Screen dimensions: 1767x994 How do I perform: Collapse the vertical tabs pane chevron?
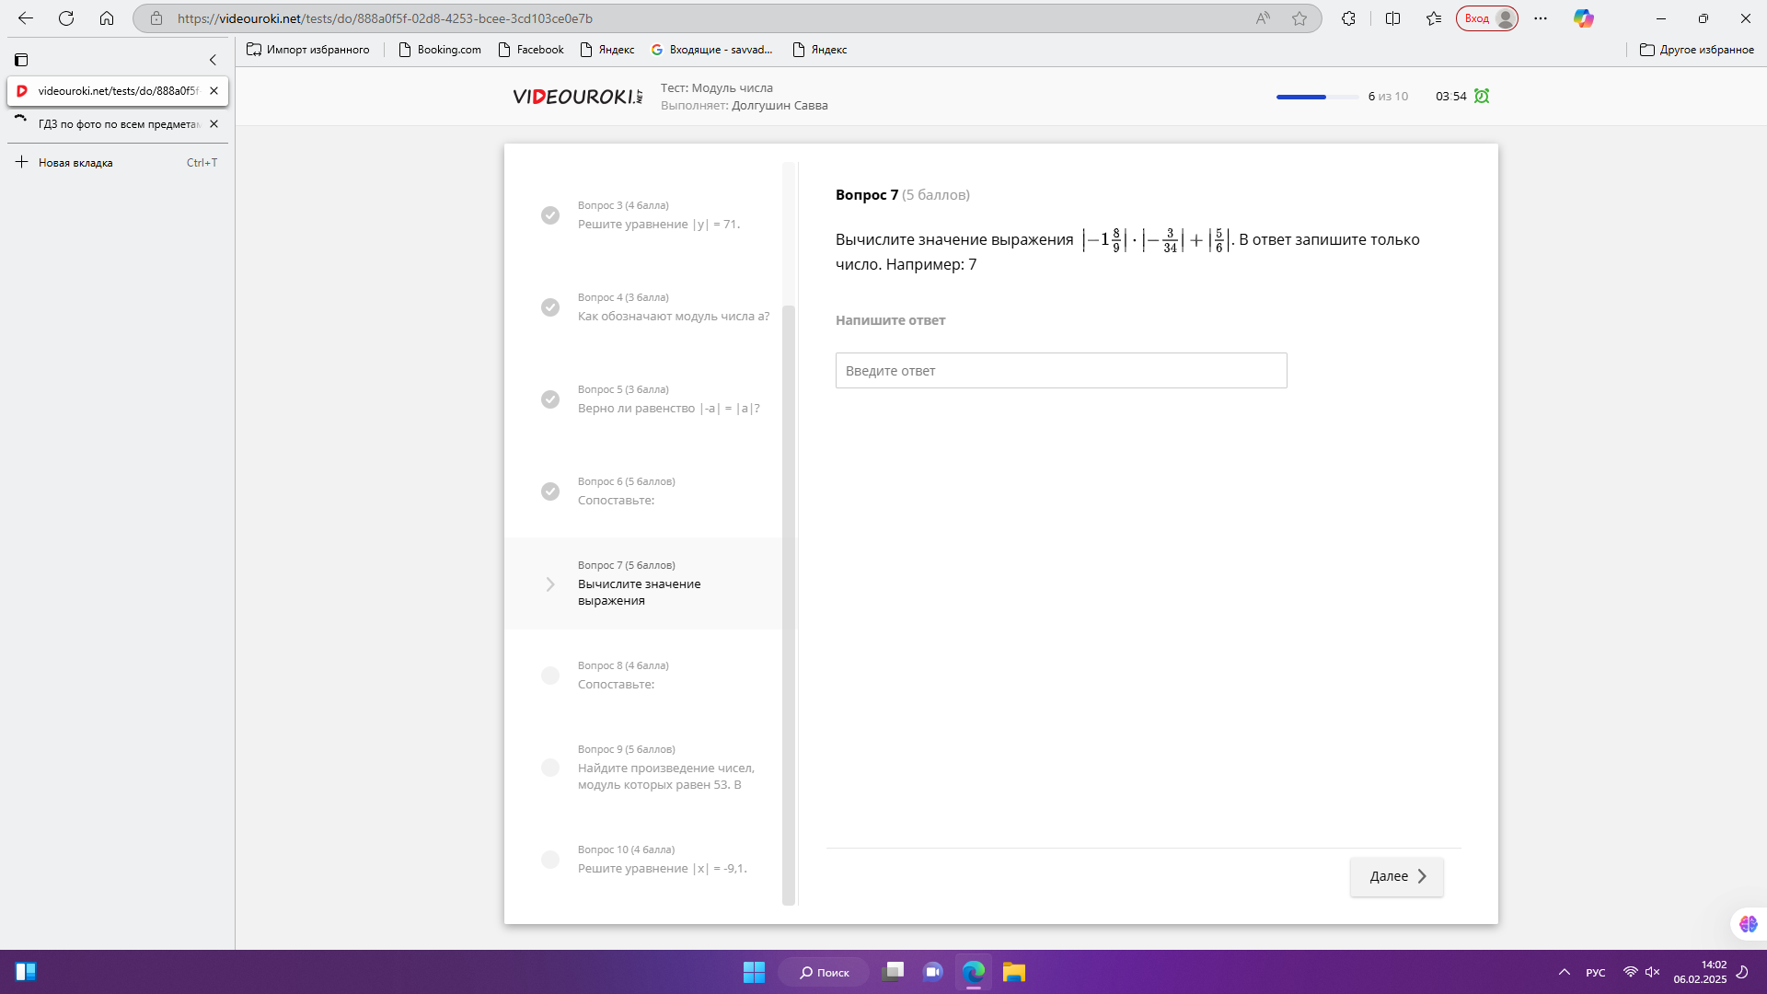coord(213,60)
